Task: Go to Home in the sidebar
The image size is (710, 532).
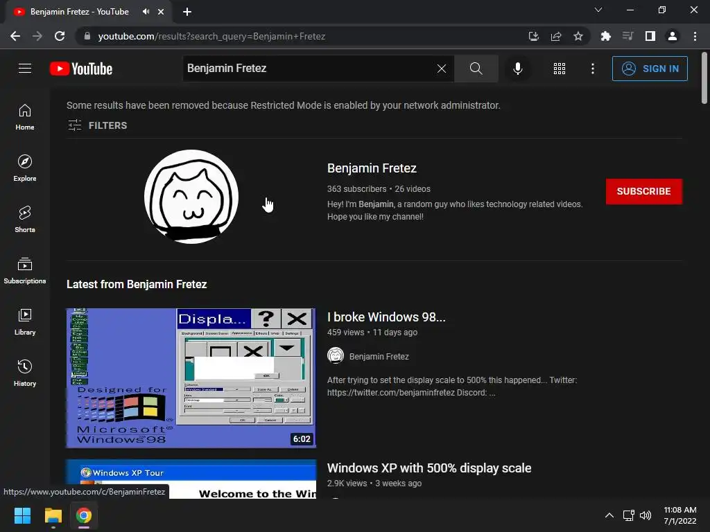Action: pos(25,117)
